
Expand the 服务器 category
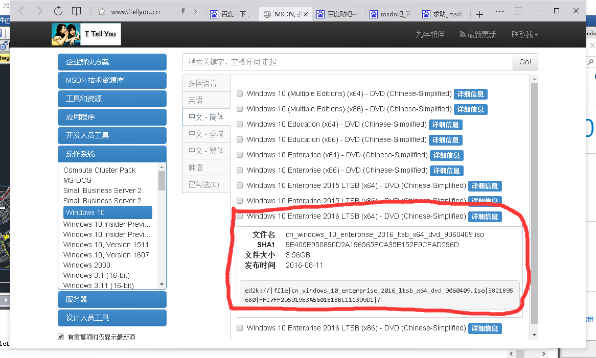coord(112,299)
